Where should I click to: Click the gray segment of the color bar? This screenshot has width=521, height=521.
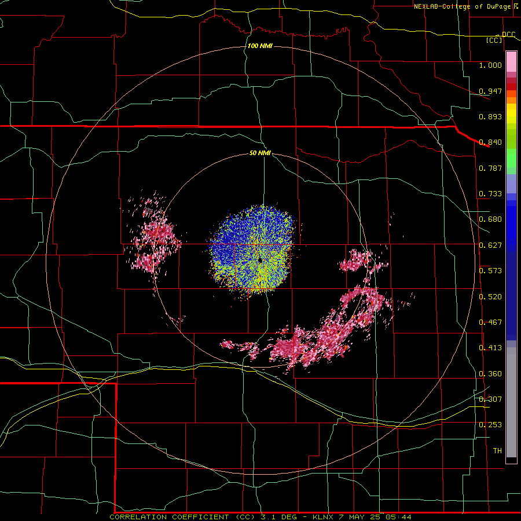coord(511,402)
